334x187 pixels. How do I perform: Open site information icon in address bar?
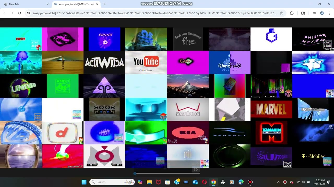point(28,13)
